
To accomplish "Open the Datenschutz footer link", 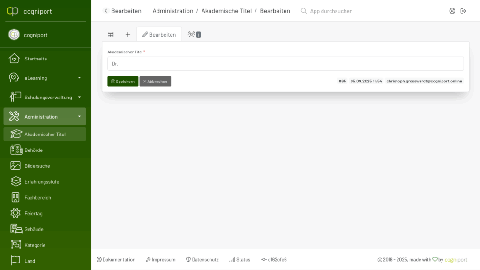I will [202, 259].
